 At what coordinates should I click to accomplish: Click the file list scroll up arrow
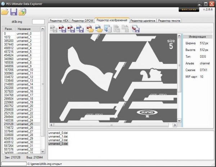tap(43, 29)
